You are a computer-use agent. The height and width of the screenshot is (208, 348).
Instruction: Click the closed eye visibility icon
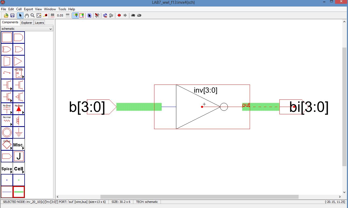[139, 15]
